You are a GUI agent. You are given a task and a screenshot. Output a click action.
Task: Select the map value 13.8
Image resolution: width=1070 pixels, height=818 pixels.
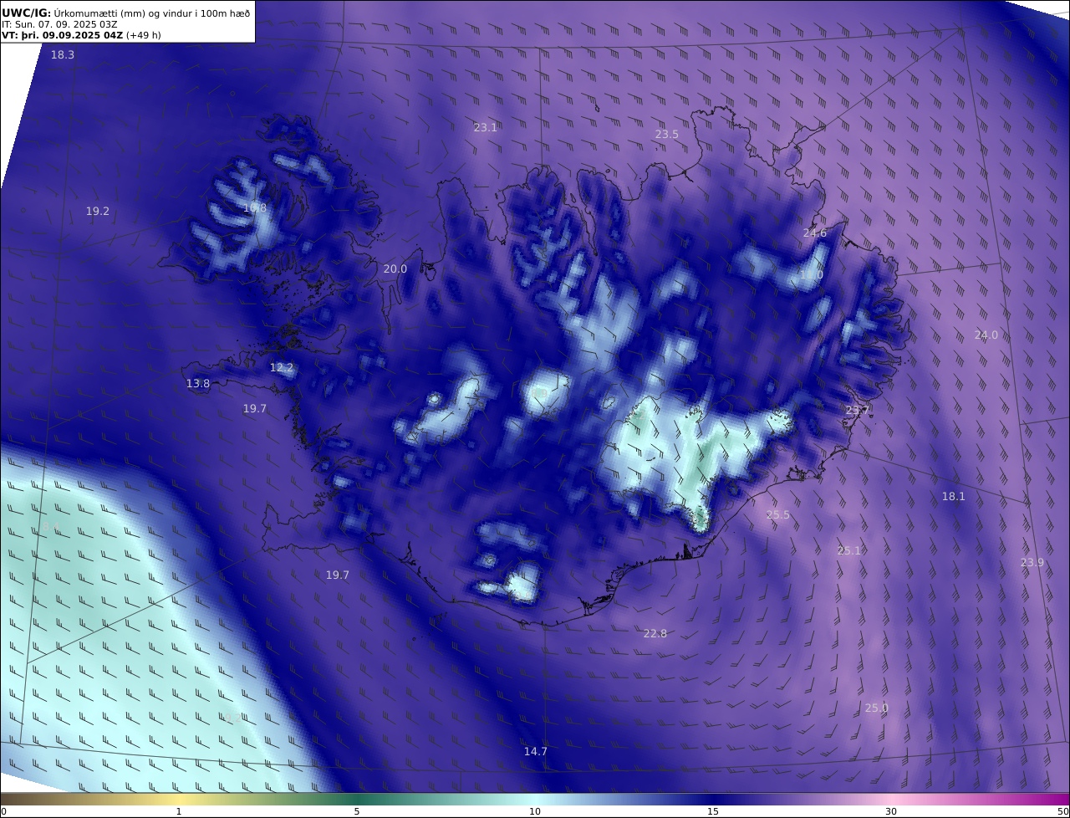coord(198,383)
